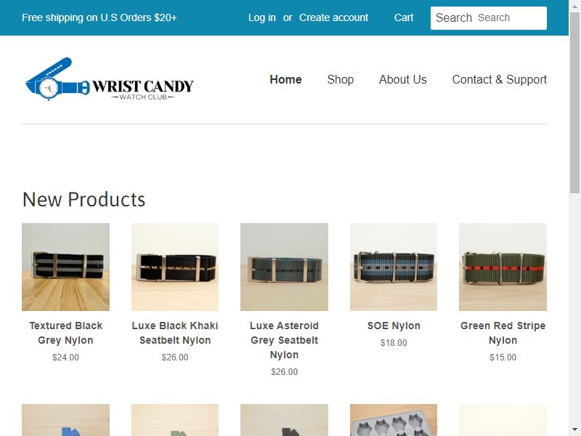Image resolution: width=581 pixels, height=436 pixels.
Task: Click the Wrist Candy Watch Club logo
Action: pos(110,79)
